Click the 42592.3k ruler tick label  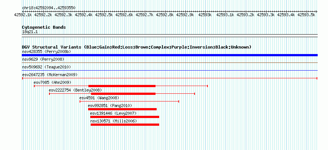[x=64, y=15]
